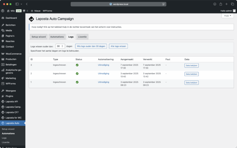Click Safari's back navigation arrow
Viewport: 237px width, 148px height.
27,4
